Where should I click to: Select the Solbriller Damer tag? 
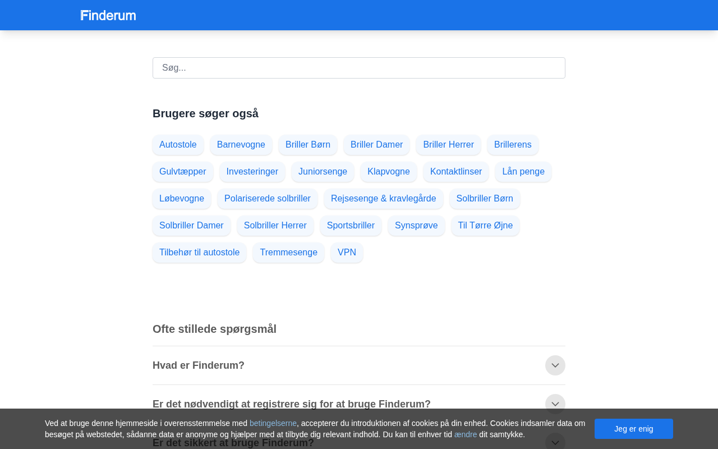click(191, 226)
